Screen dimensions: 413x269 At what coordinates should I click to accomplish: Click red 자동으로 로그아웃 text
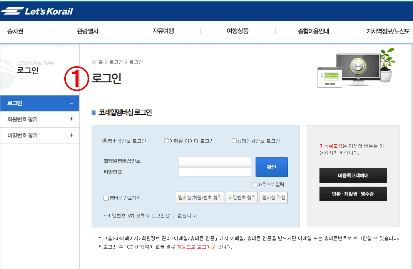point(196,247)
